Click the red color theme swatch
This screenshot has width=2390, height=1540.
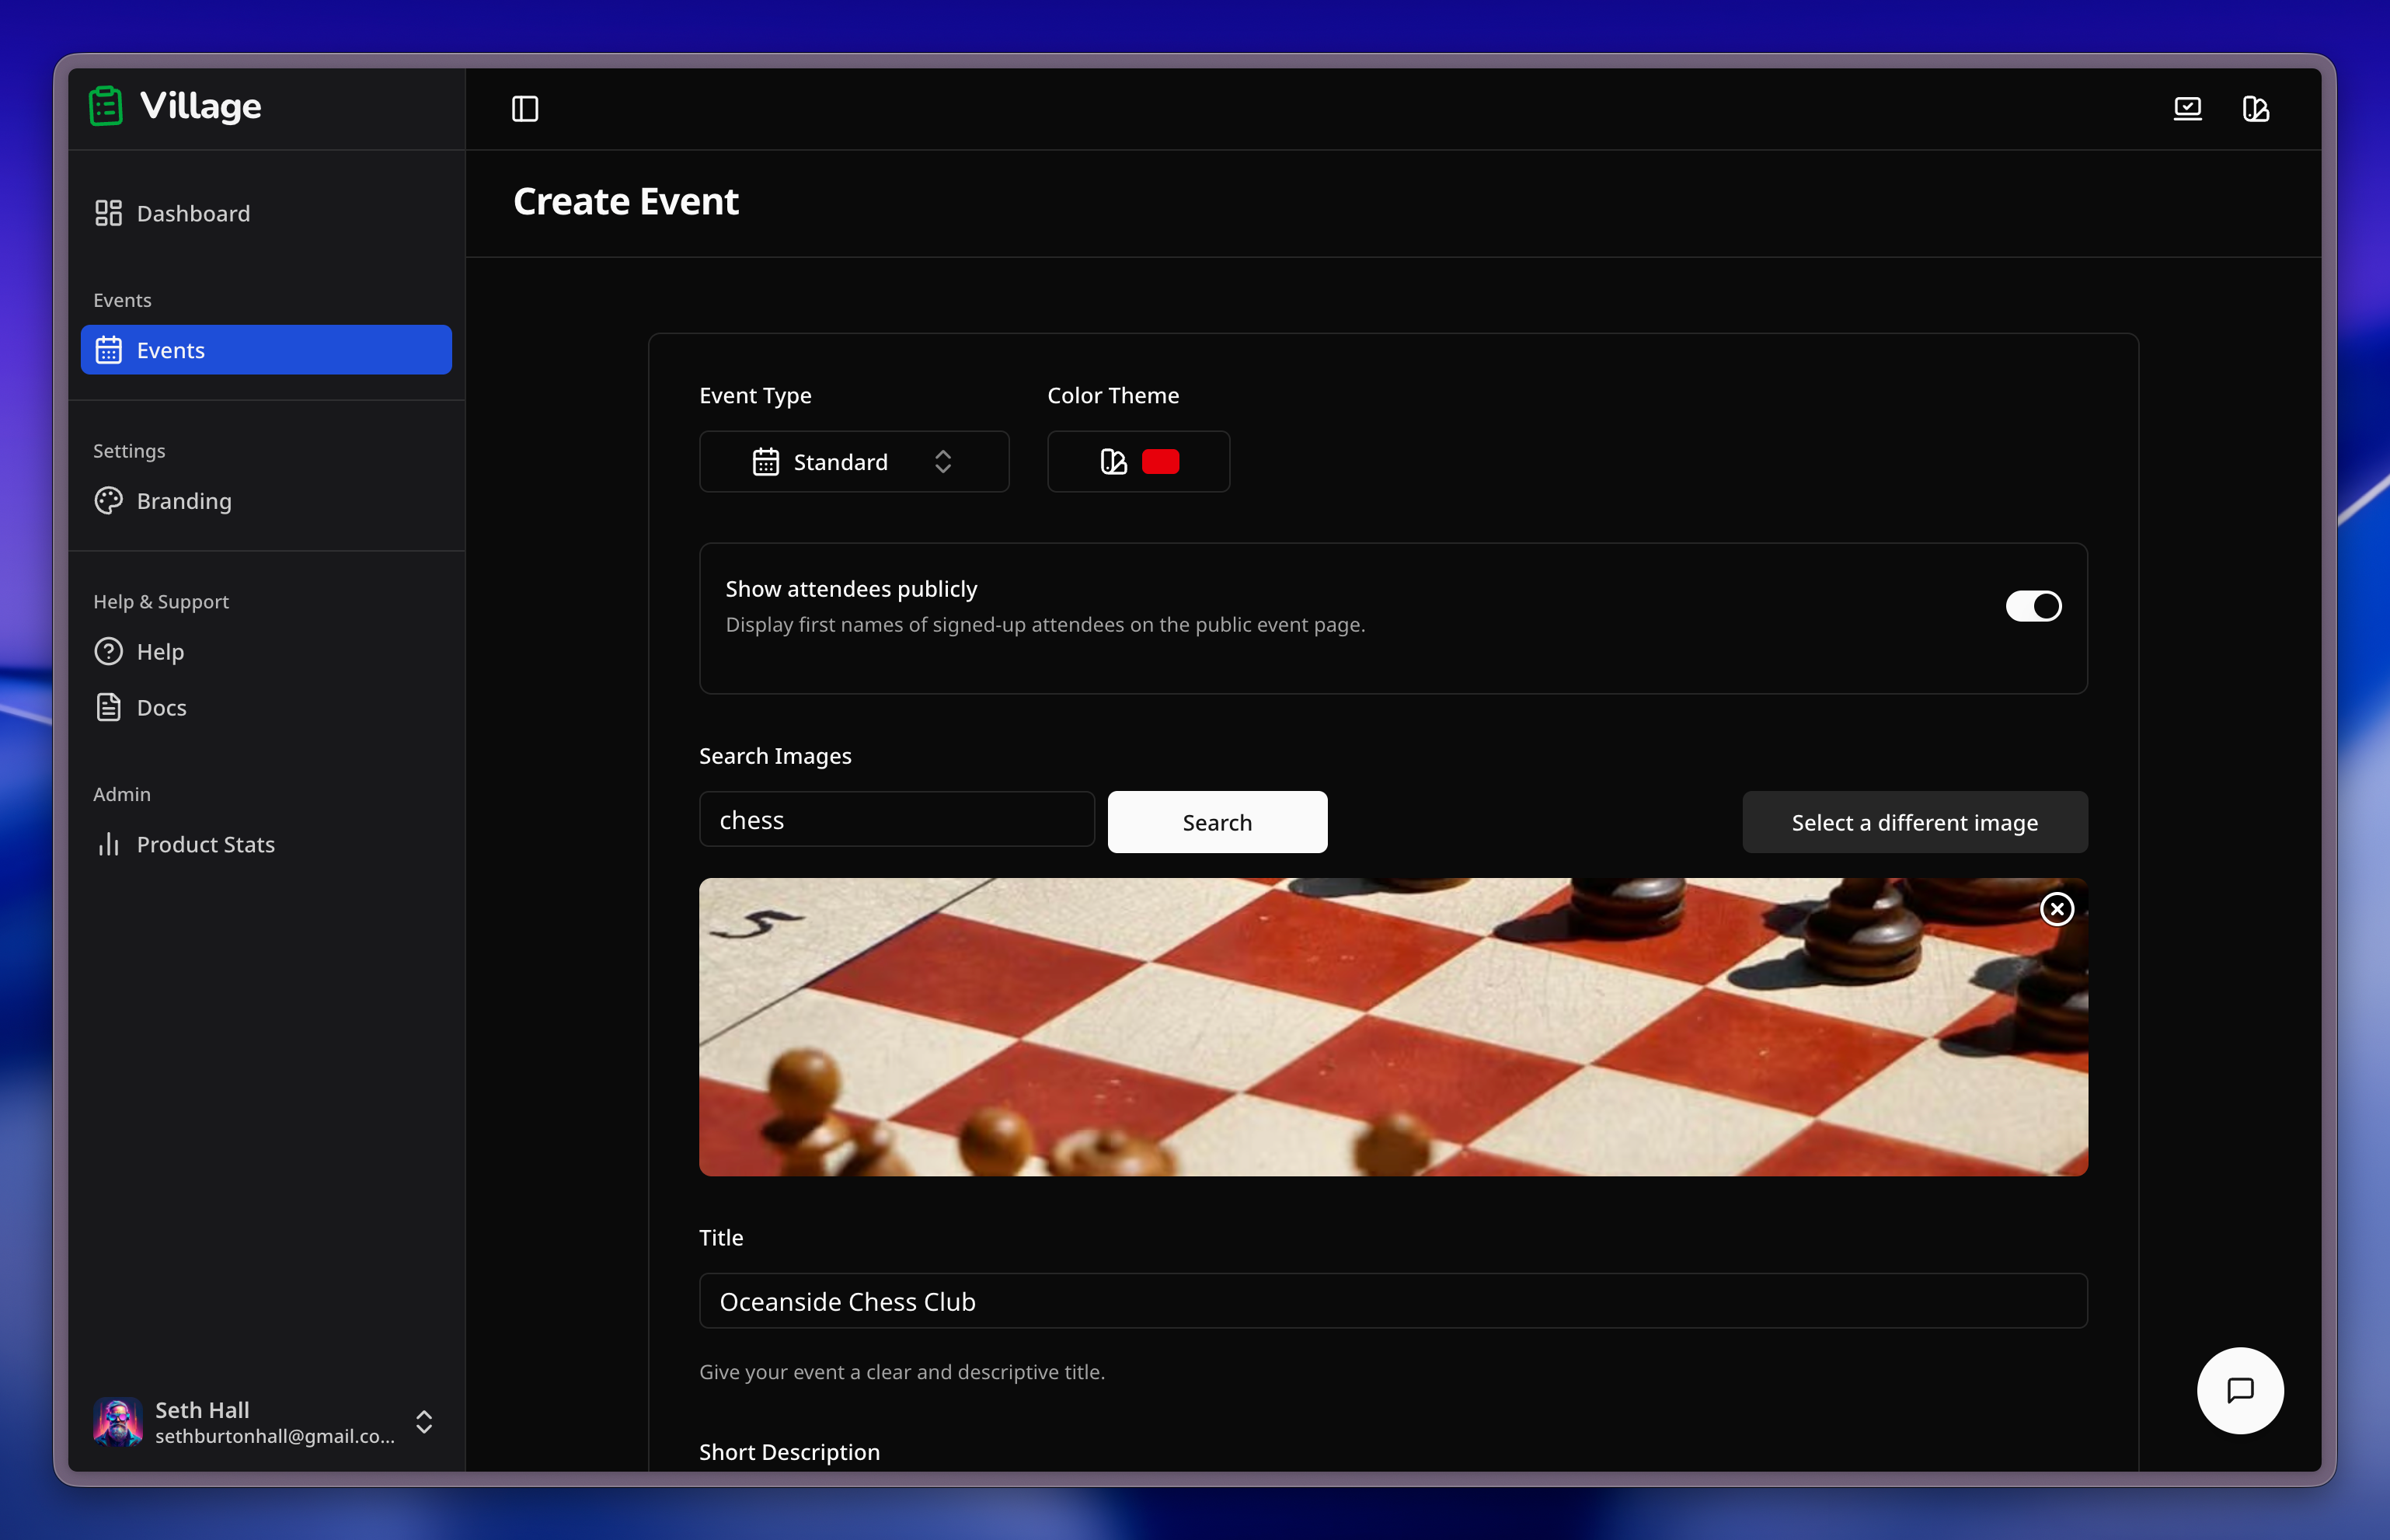(x=1160, y=462)
